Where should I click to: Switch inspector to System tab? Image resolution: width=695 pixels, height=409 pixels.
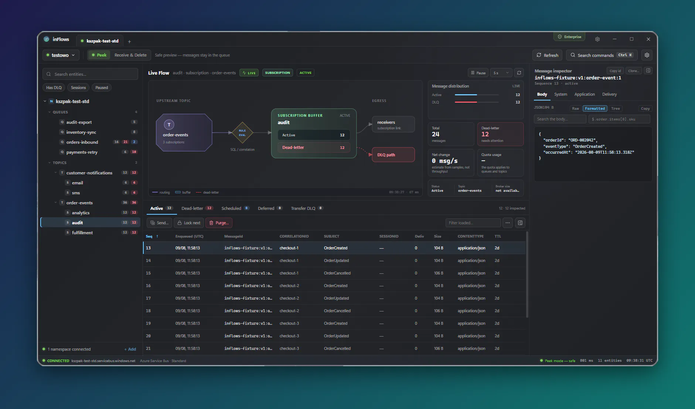tap(561, 95)
